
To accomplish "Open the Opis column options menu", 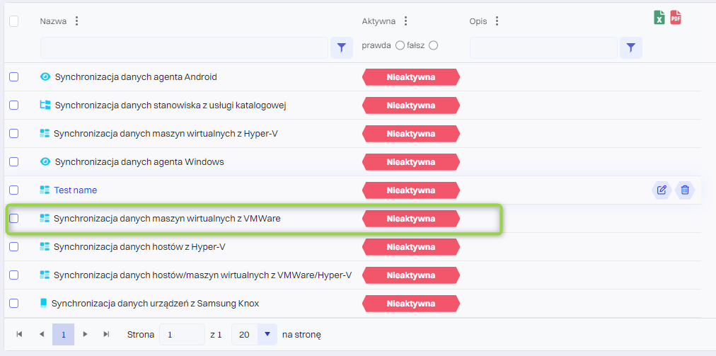I will (x=497, y=21).
